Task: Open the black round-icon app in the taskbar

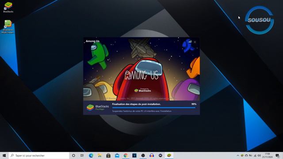Action: (x=143, y=155)
